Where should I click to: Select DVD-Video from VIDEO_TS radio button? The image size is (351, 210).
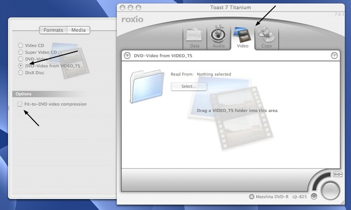[x=21, y=66]
